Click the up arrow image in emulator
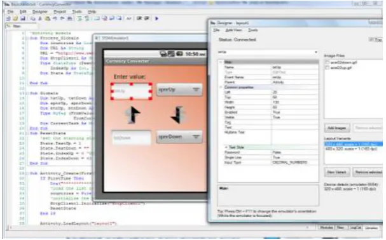The image size is (386, 240). (132, 115)
